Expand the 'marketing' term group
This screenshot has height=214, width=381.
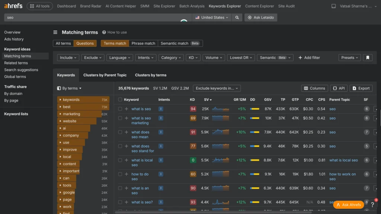[60, 114]
